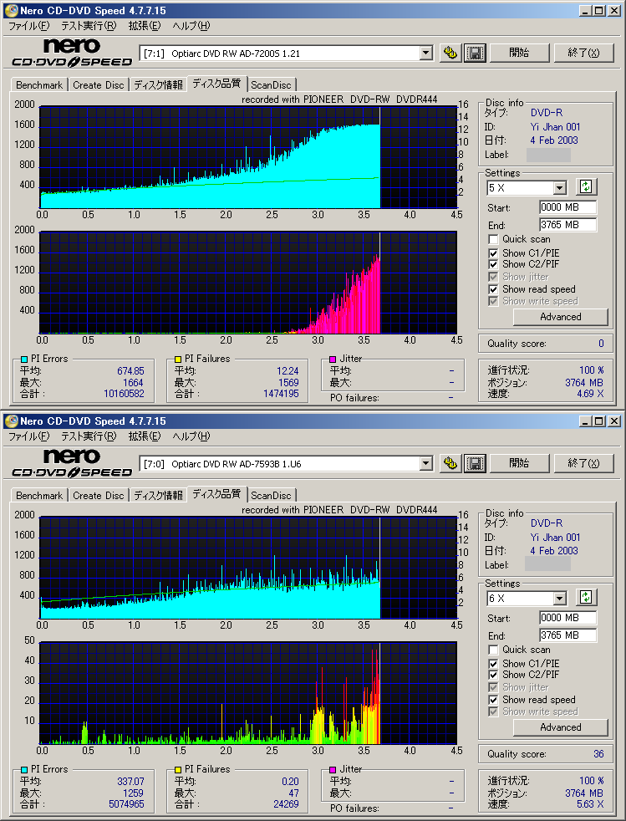Image resolution: width=626 pixels, height=821 pixels.
Task: Click speed value 5.63 X
Action: (x=590, y=803)
